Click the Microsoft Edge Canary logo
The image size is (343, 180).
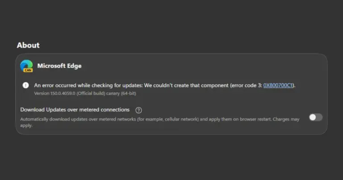26,66
